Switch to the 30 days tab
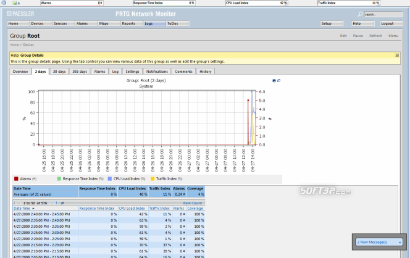The height and width of the screenshot is (258, 410). (x=59, y=72)
